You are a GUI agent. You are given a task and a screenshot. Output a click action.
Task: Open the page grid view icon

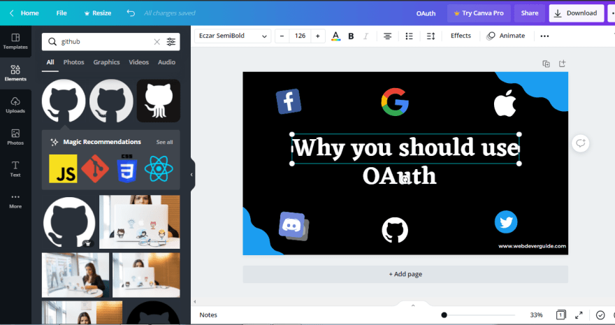(x=561, y=315)
